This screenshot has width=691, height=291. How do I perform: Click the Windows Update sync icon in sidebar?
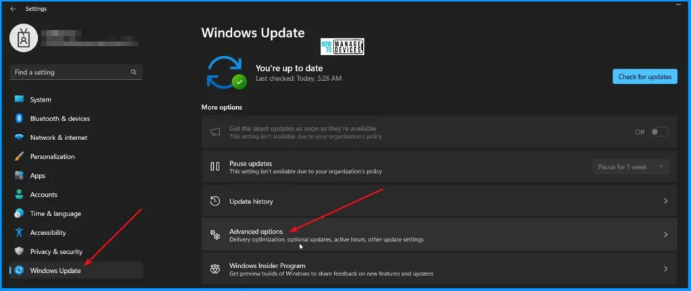19,270
